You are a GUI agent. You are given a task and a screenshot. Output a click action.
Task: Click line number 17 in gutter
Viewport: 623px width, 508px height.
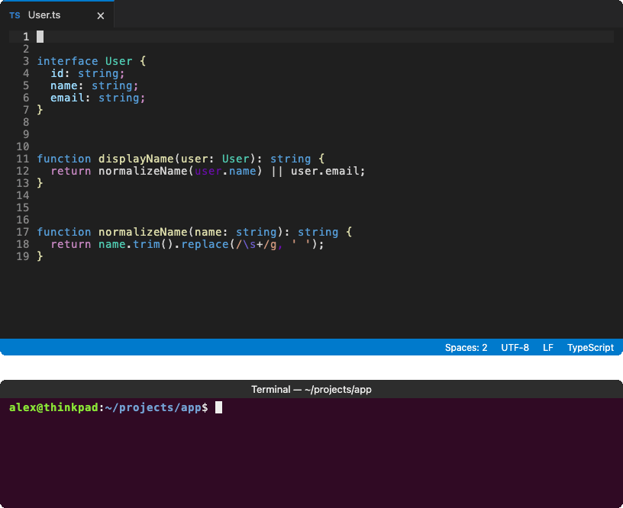(23, 232)
